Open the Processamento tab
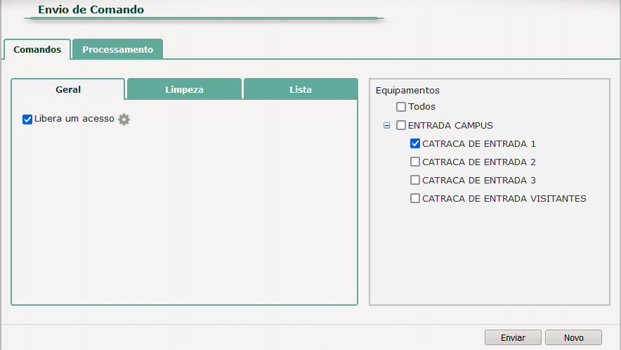The height and width of the screenshot is (350, 621). click(x=117, y=49)
